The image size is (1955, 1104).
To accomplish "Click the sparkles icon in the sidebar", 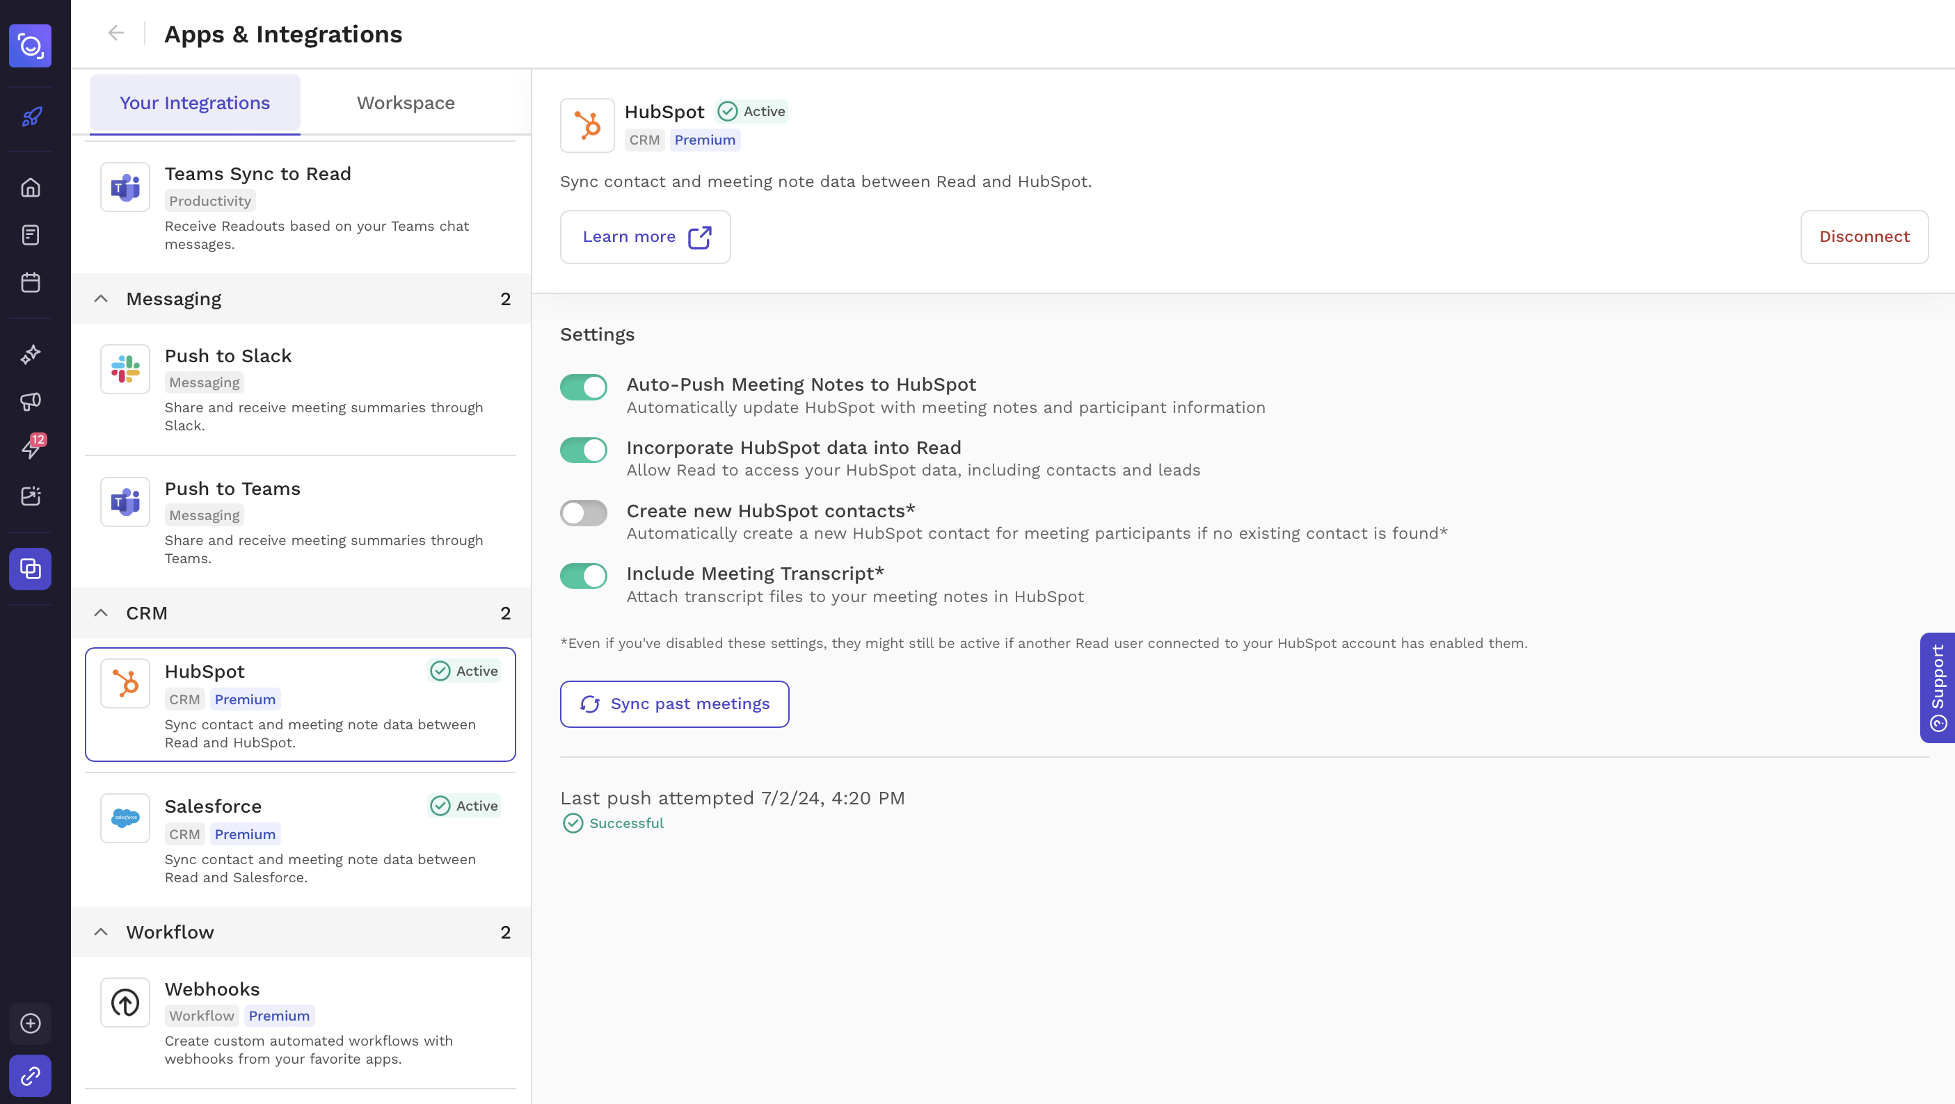I will [x=31, y=354].
